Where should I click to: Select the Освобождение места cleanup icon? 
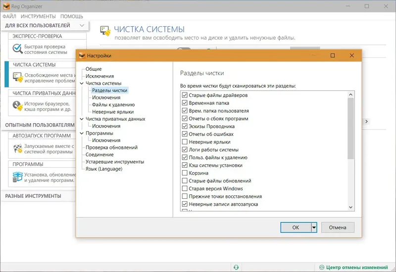[18, 78]
